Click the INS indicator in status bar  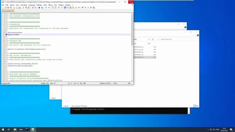(x=129, y=83)
